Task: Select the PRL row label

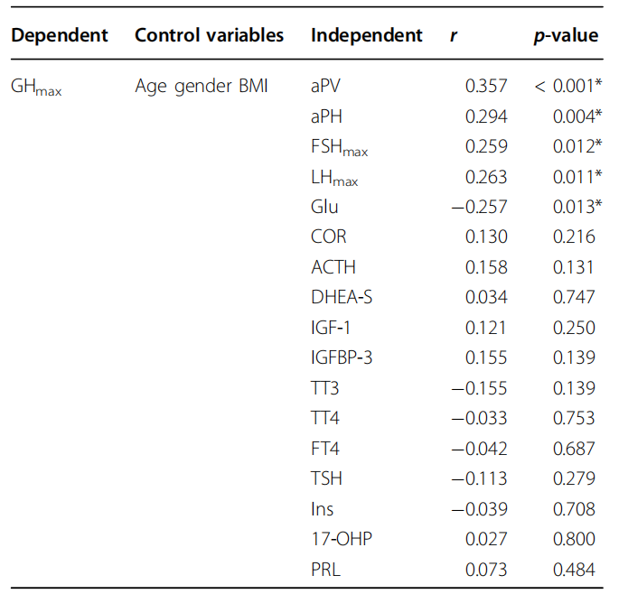Action: tap(325, 570)
